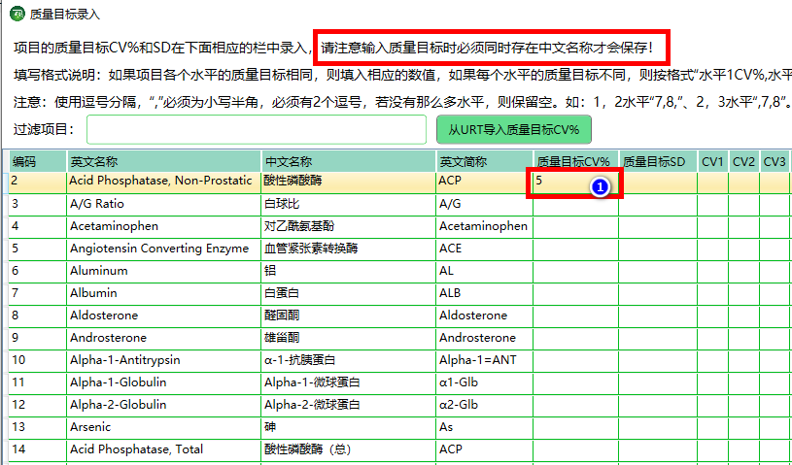Screen dimensions: 792x465
Task: Click the 中文名称 column header
Action: coord(347,161)
